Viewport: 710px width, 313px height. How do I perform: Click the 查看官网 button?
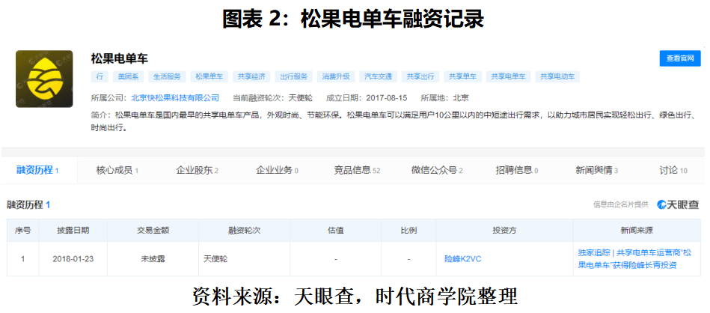(679, 58)
